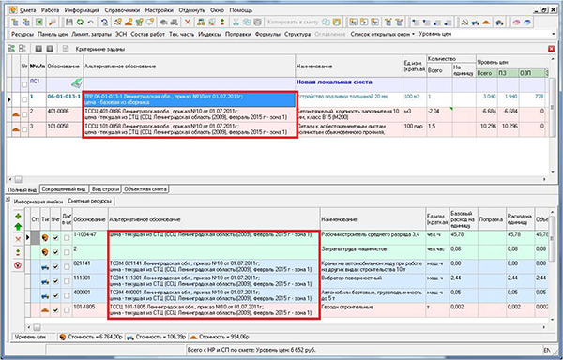Click the red X delete icon in top toolbar
Viewport: 563px width, 360px height.
(x=188, y=22)
